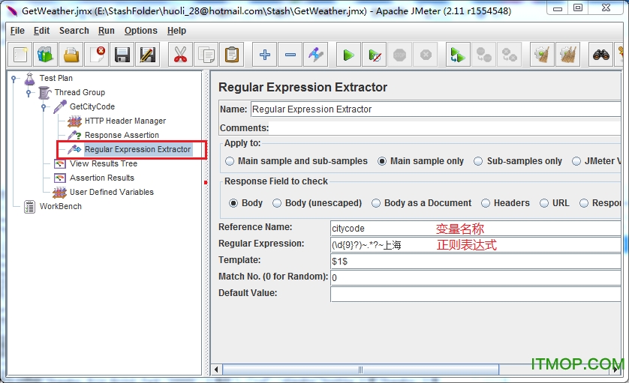Image resolution: width=629 pixels, height=383 pixels.
Task: Click the Open file folder icon
Action: [71, 55]
